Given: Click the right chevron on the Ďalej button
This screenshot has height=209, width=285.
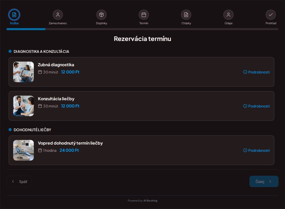Looking at the screenshot, I should (270, 181).
